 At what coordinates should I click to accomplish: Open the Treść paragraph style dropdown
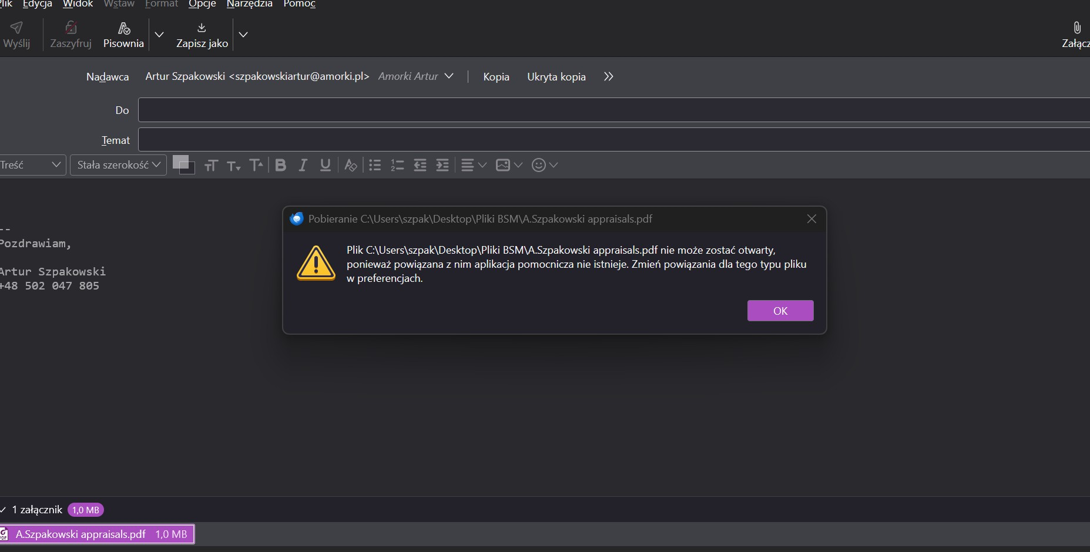click(x=32, y=165)
